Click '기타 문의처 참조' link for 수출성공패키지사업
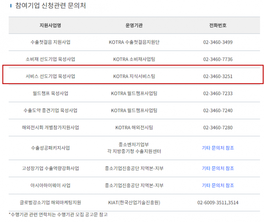The height and width of the screenshot is (222, 264). pos(218,148)
